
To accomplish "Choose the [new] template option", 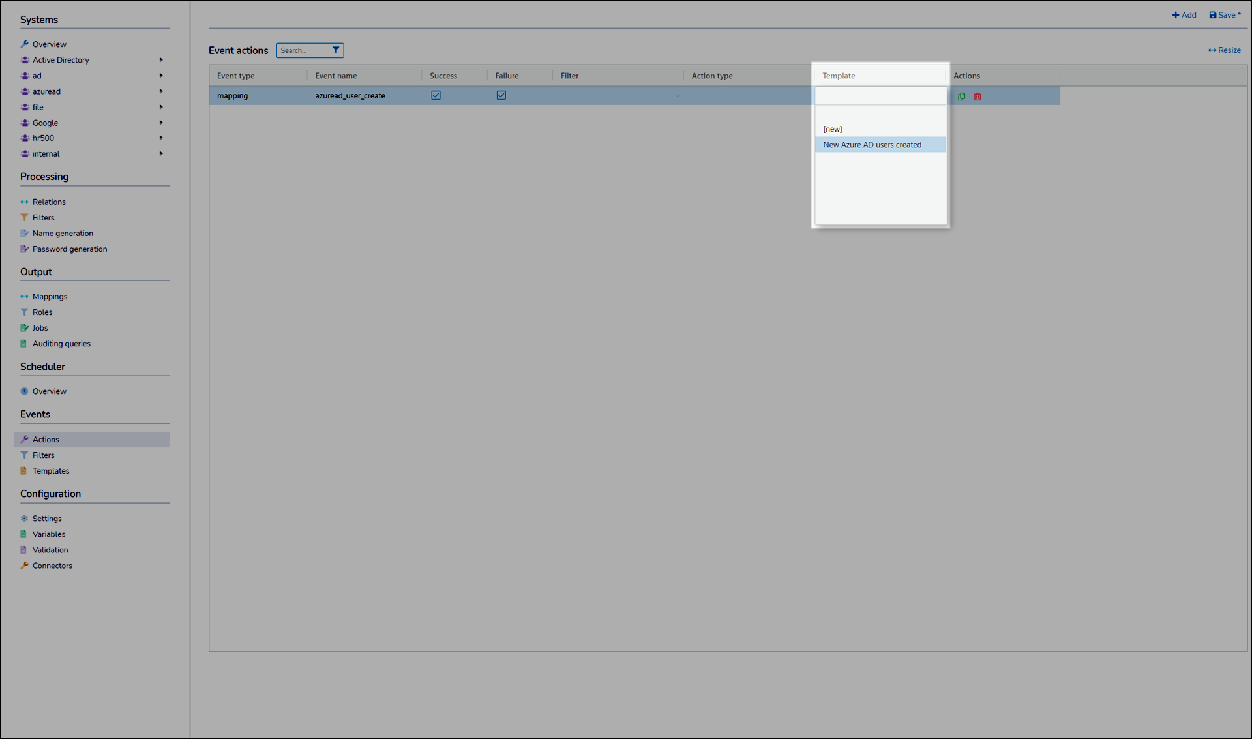I will [833, 129].
